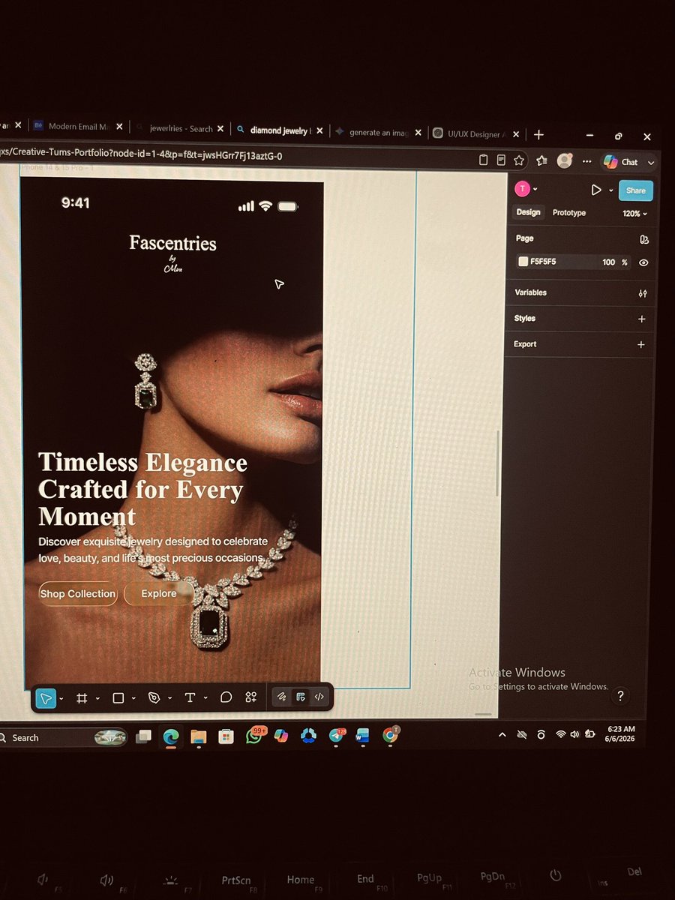Select the Fascentries logo text
This screenshot has height=900, width=675.
(172, 243)
